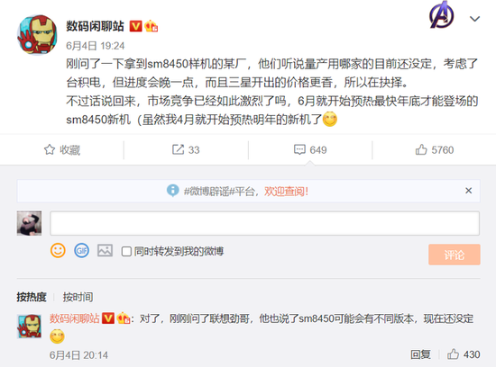The width and height of the screenshot is (496, 367).
Task: Expand the post options chevron
Action: [x=474, y=19]
